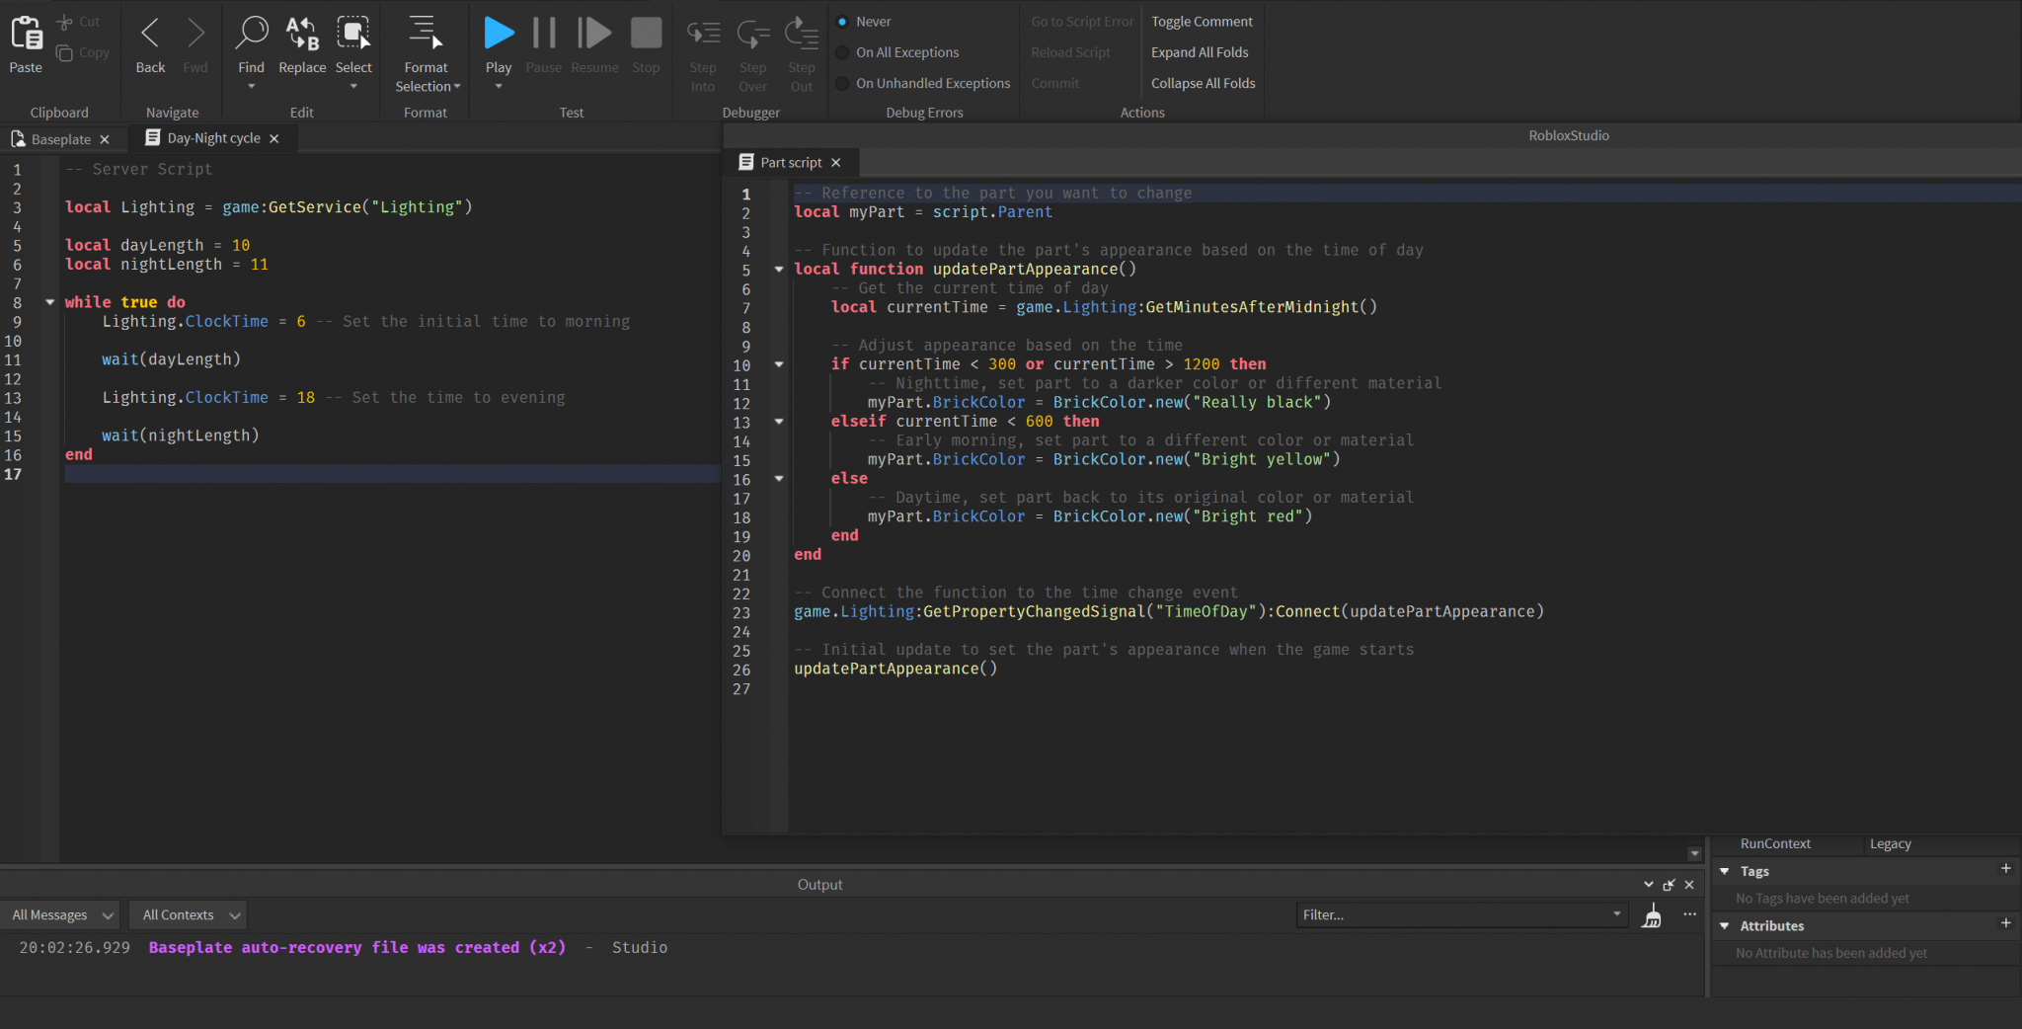Enable the On All Exceptions option
Viewport: 2022px width, 1029px height.
point(842,52)
